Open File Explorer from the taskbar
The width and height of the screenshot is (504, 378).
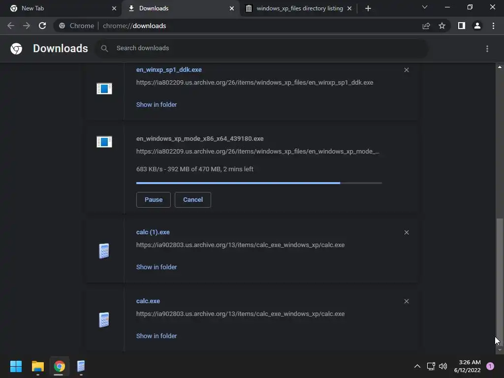tap(37, 366)
